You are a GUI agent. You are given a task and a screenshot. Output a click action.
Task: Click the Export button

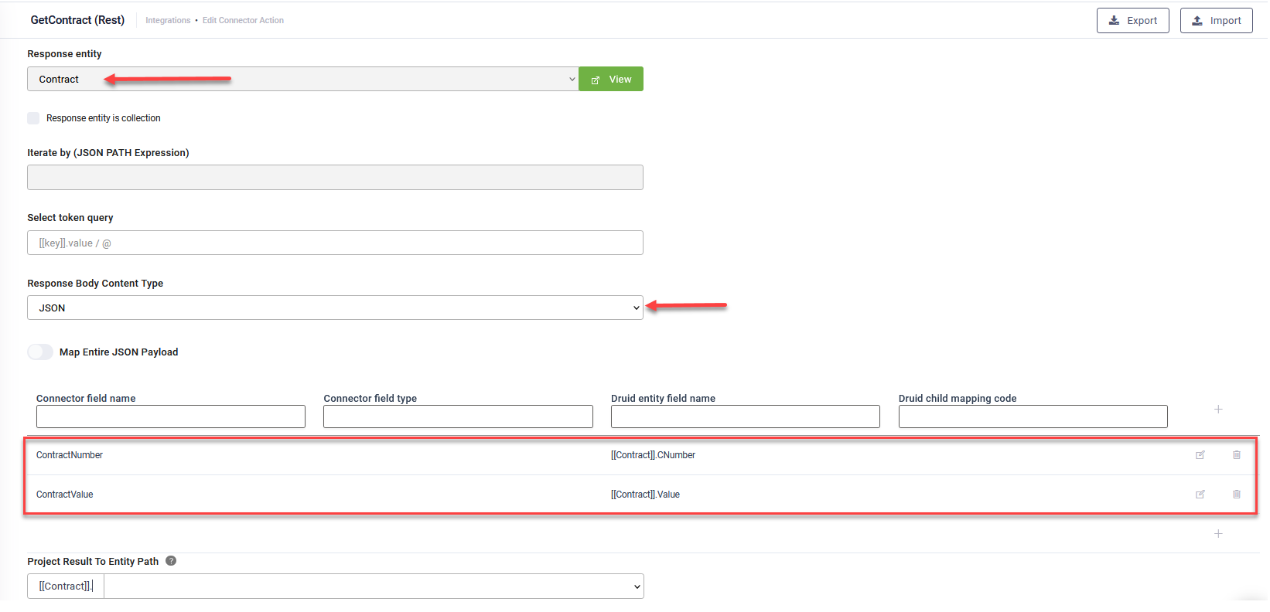click(x=1132, y=21)
